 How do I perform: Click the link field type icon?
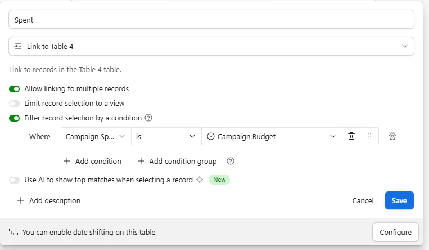click(x=19, y=46)
